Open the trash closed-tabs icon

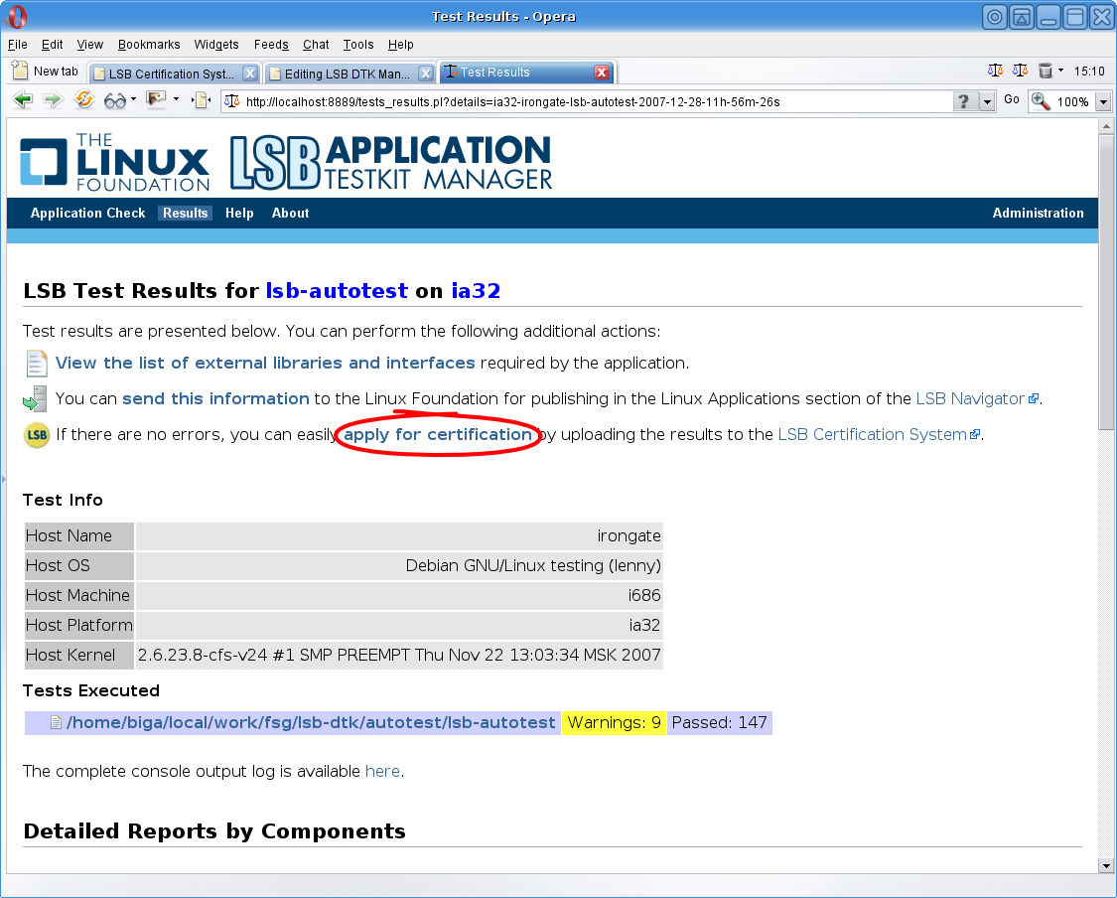click(x=1046, y=71)
